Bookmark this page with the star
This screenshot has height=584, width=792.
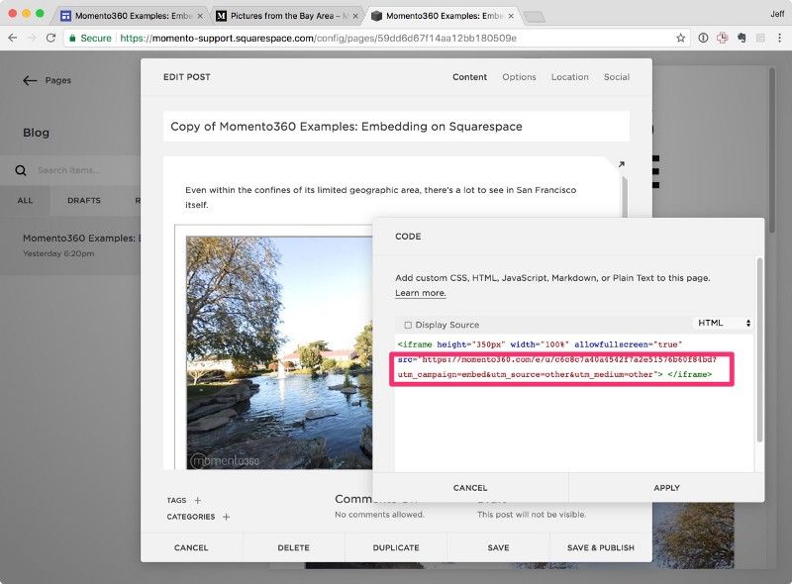tap(680, 38)
